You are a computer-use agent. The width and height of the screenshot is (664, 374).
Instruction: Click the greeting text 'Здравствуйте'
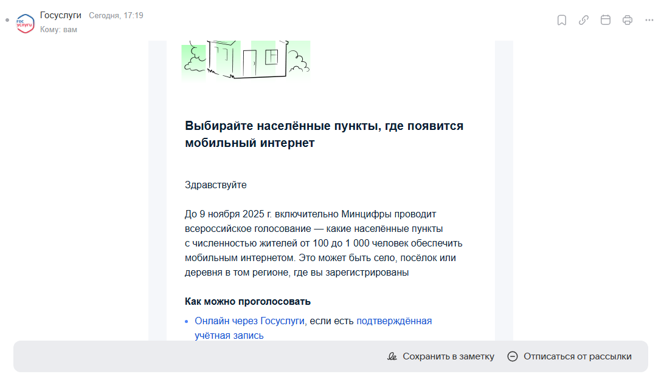pos(216,185)
